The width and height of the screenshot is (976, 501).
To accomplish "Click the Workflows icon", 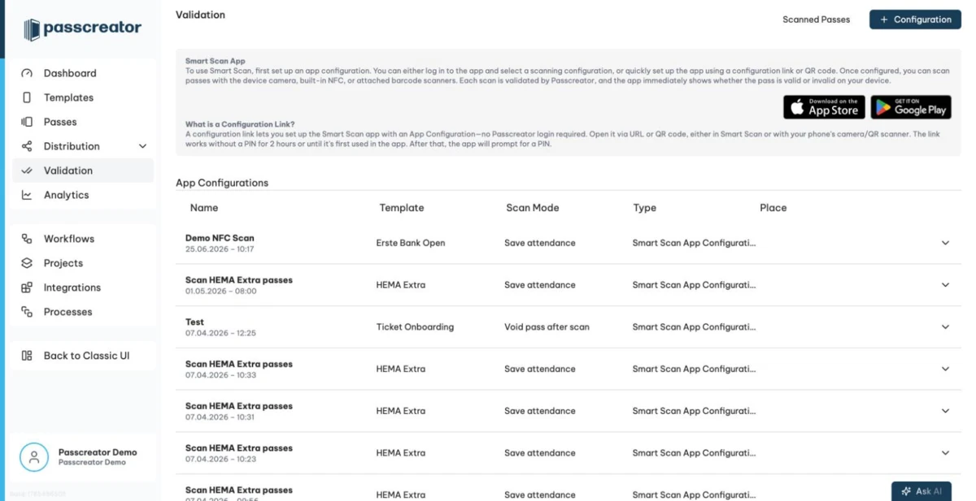I will 27,239.
